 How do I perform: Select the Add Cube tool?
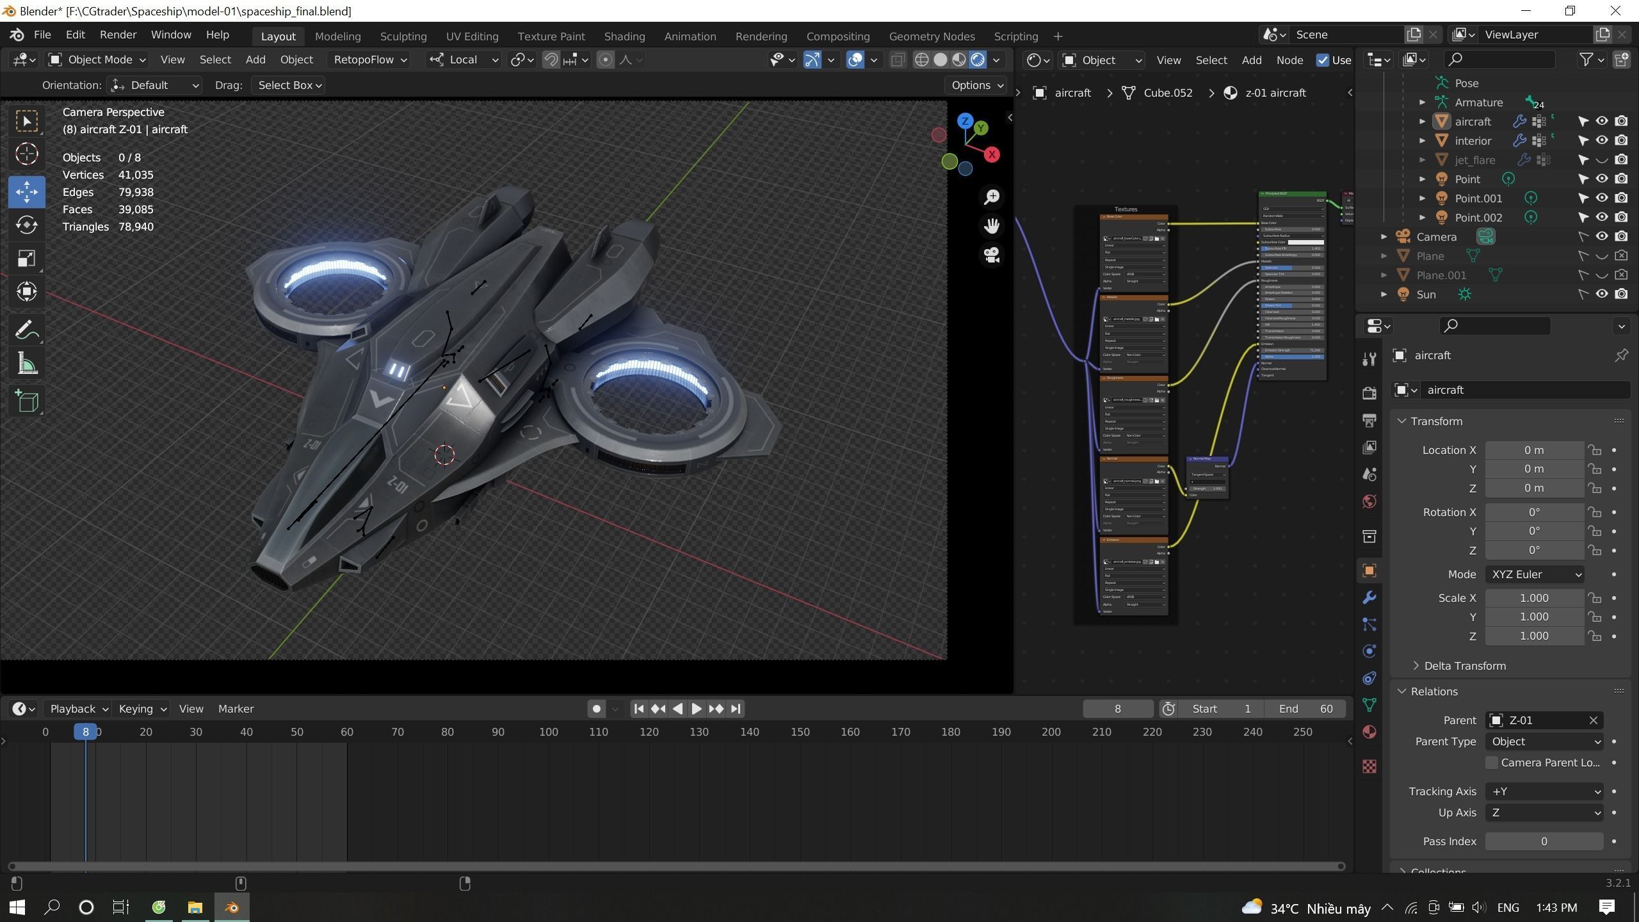tap(27, 402)
